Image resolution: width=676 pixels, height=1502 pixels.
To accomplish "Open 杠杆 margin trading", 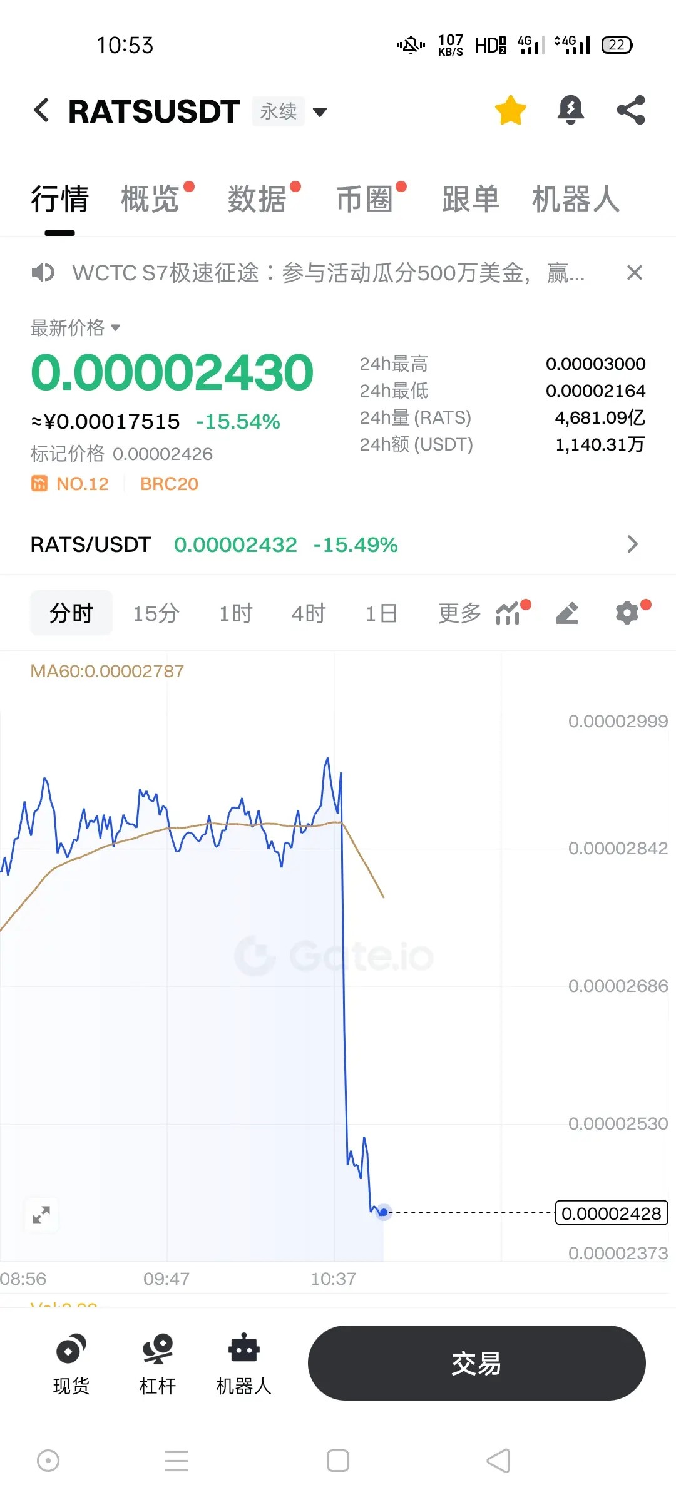I will click(157, 1364).
